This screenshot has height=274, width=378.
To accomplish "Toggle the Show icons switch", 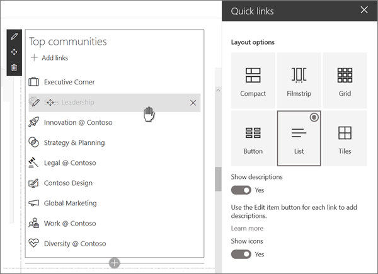I will [241, 254].
